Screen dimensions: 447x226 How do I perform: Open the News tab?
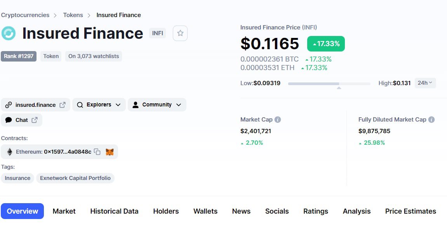(241, 211)
